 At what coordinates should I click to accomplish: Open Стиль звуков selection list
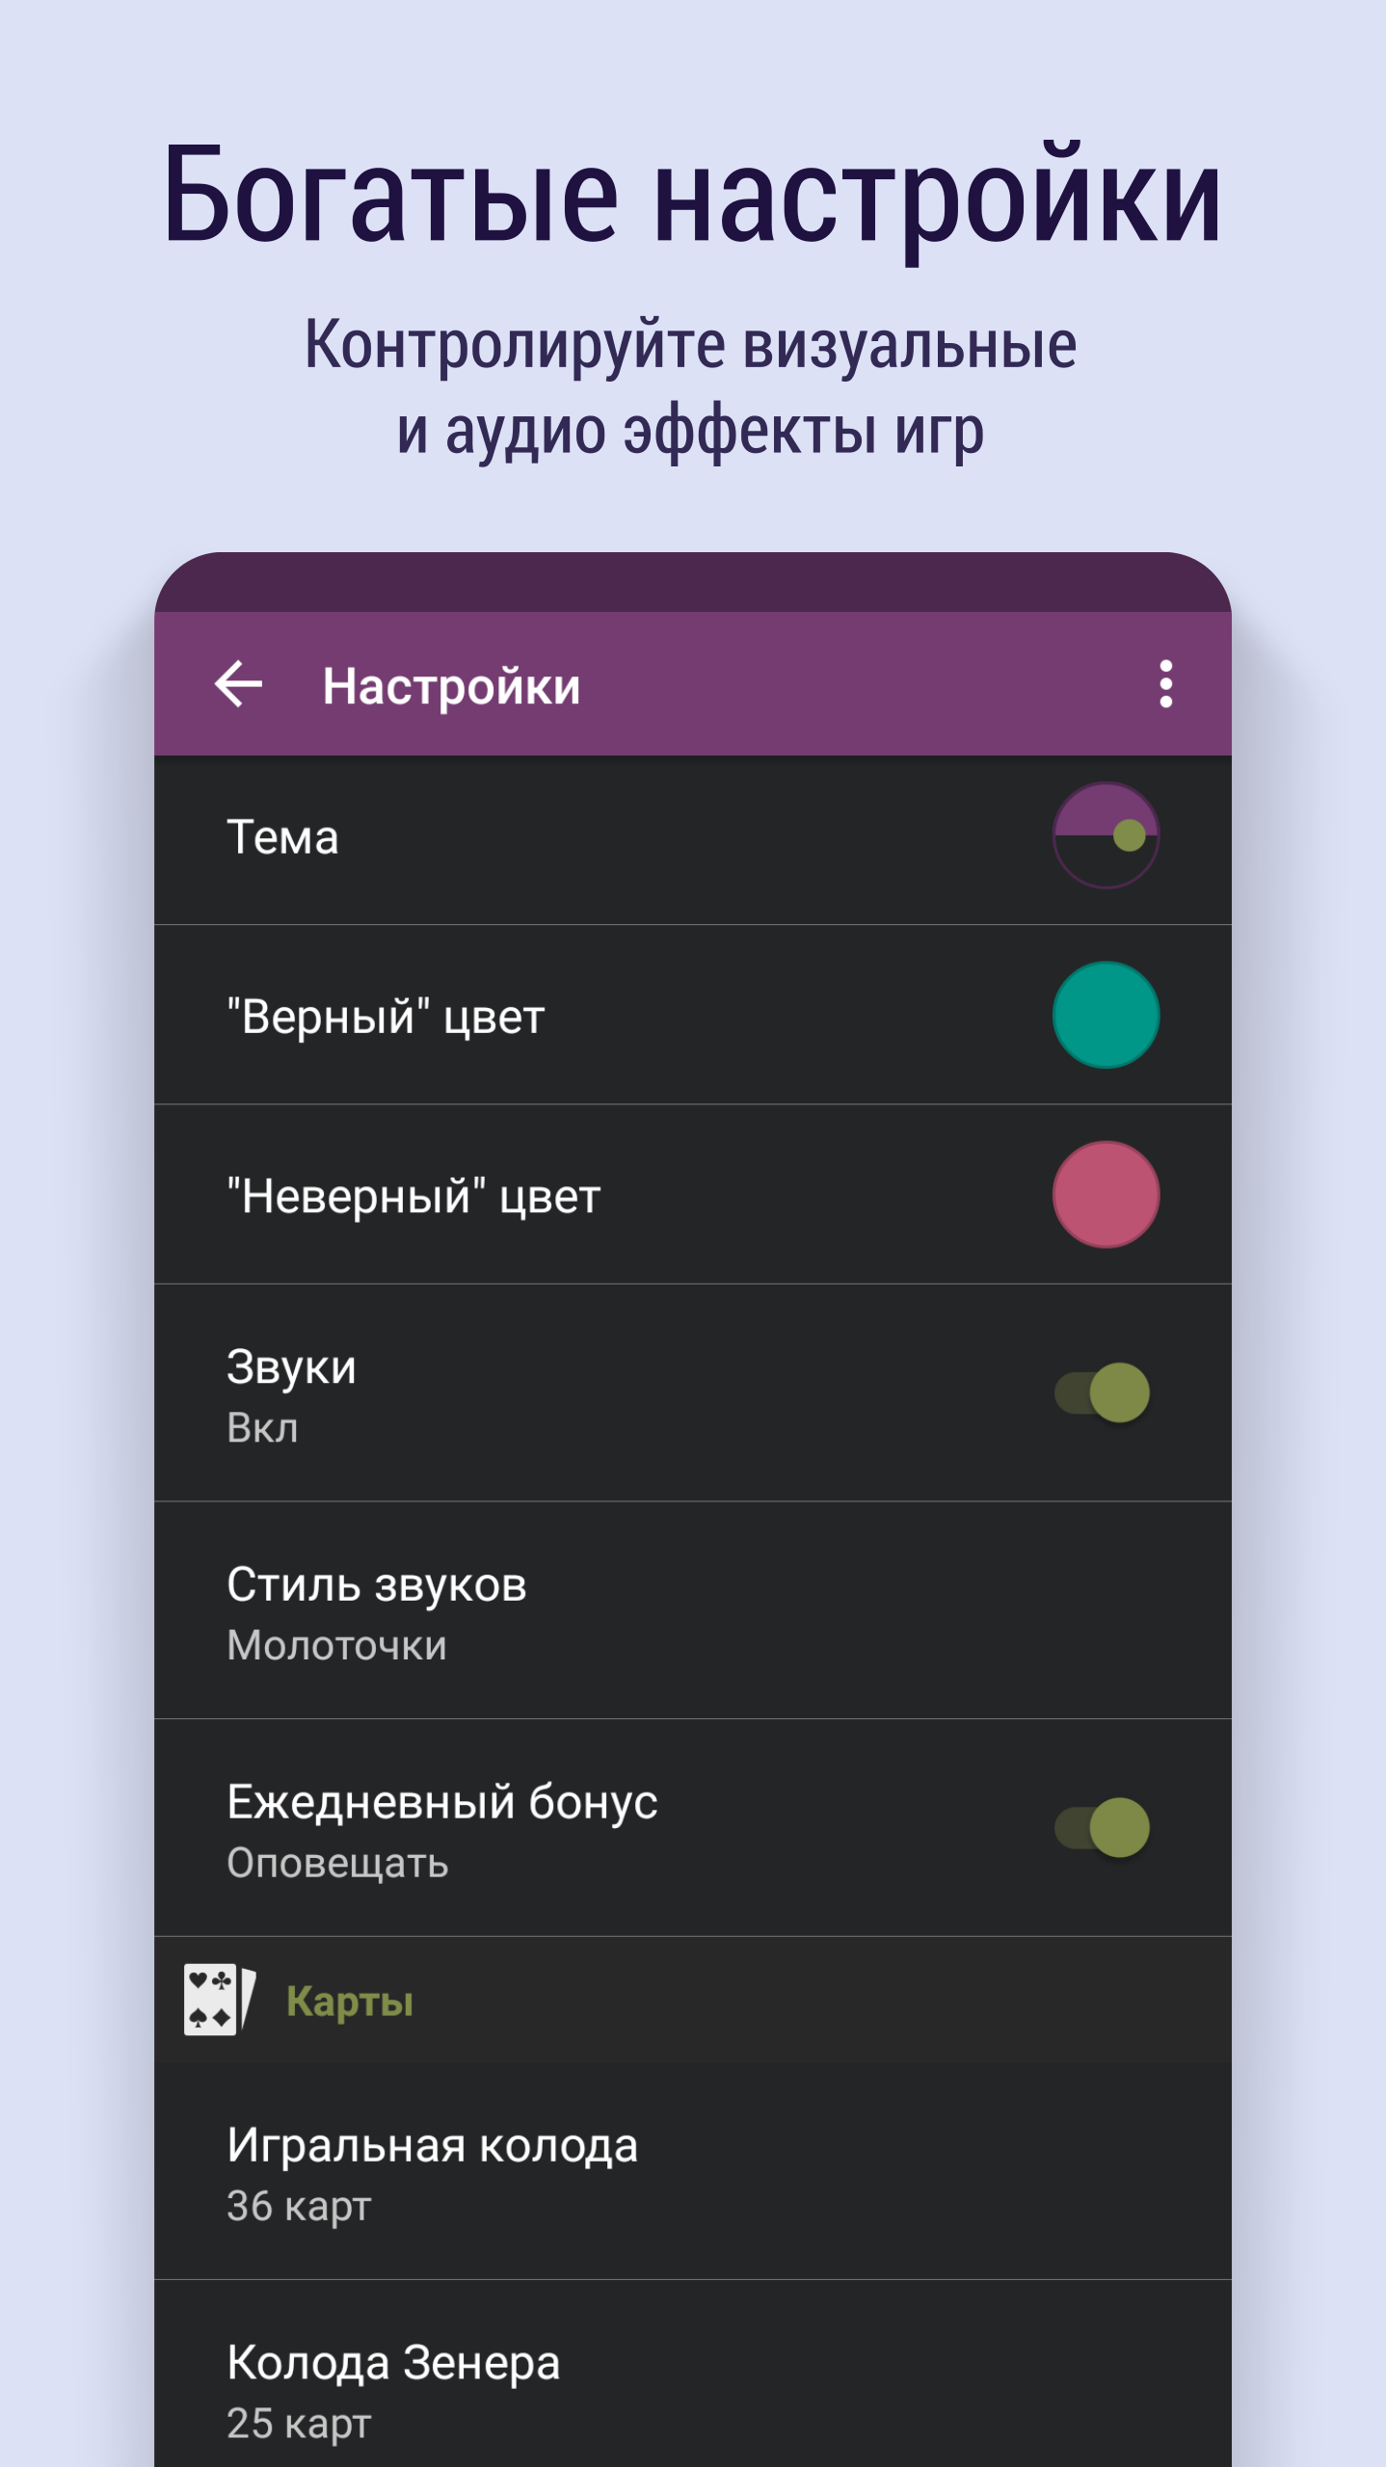[693, 1610]
